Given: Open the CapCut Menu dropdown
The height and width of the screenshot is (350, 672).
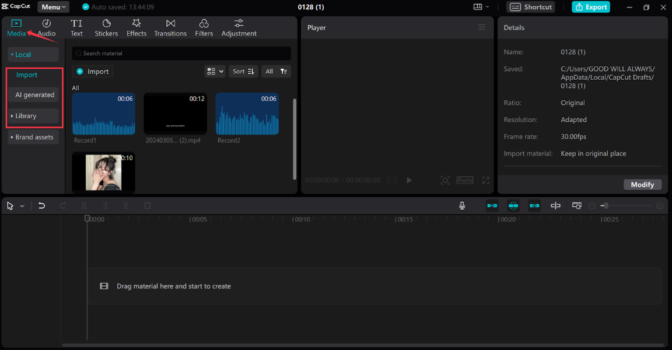Looking at the screenshot, I should click(53, 7).
